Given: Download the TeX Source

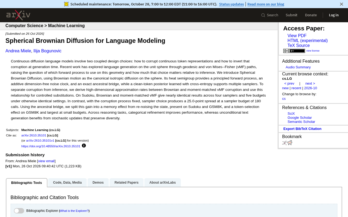Looking at the screenshot, I should [x=299, y=46].
